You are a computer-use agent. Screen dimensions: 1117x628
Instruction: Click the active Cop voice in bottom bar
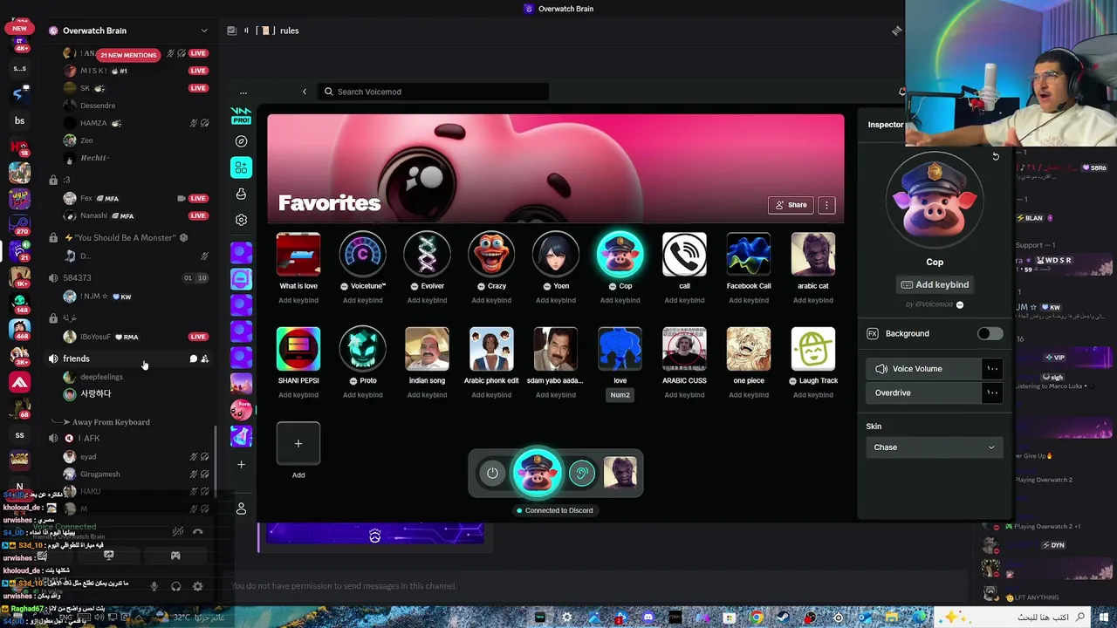pyautogui.click(x=537, y=473)
